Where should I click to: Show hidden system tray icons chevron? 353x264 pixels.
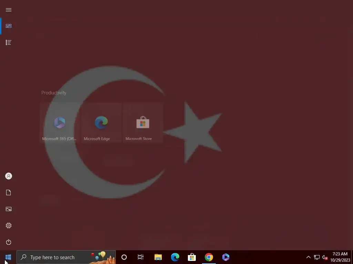point(309,257)
